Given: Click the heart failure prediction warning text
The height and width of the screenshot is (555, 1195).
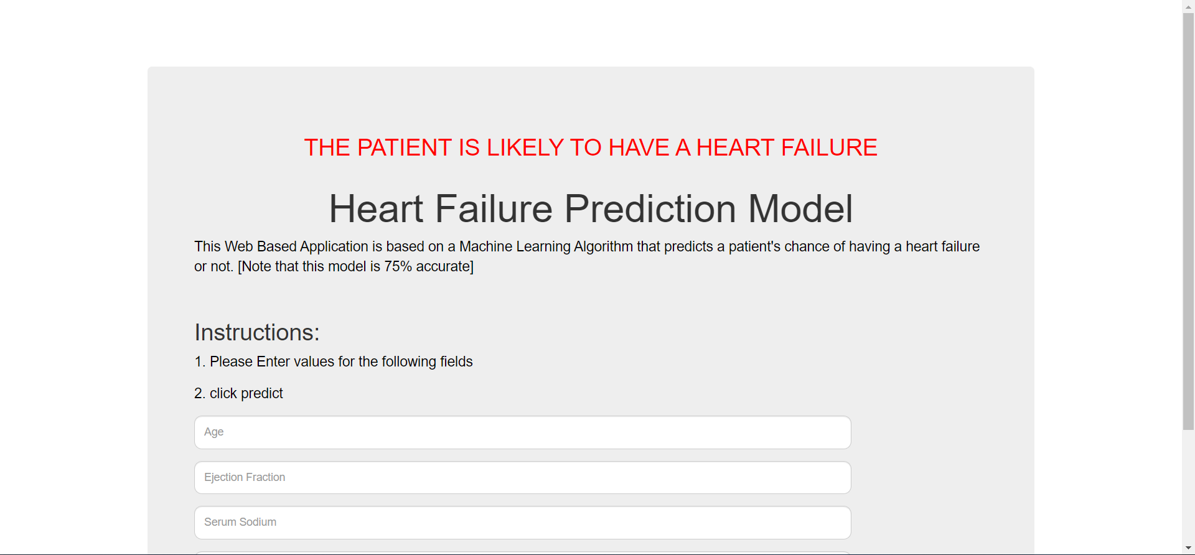Looking at the screenshot, I should 590,147.
